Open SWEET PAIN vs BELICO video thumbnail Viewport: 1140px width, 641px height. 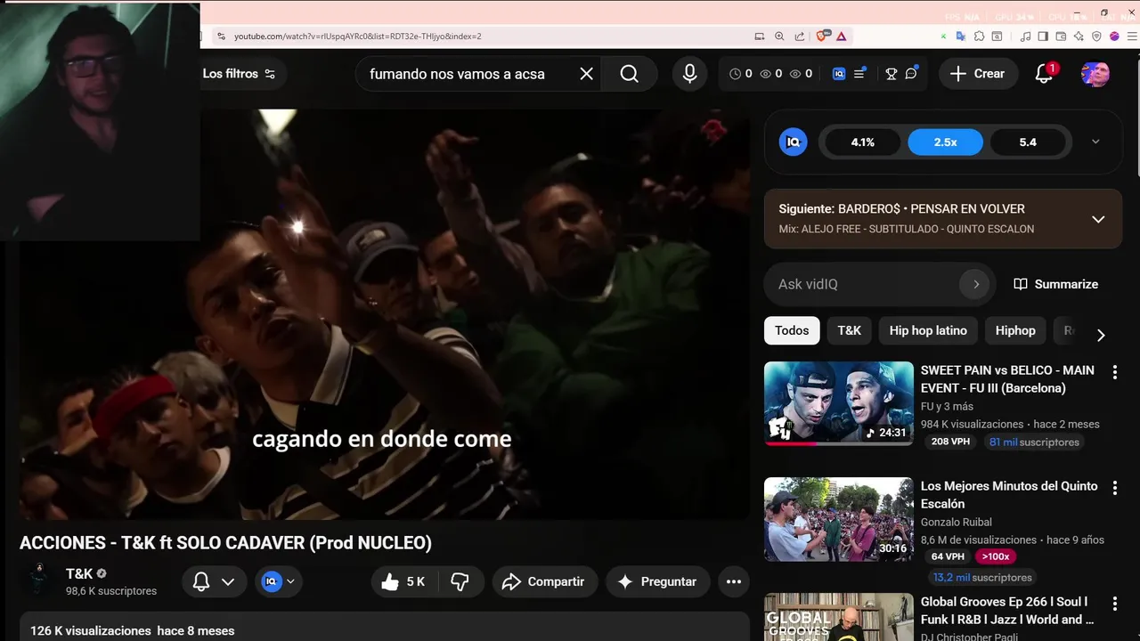(839, 403)
